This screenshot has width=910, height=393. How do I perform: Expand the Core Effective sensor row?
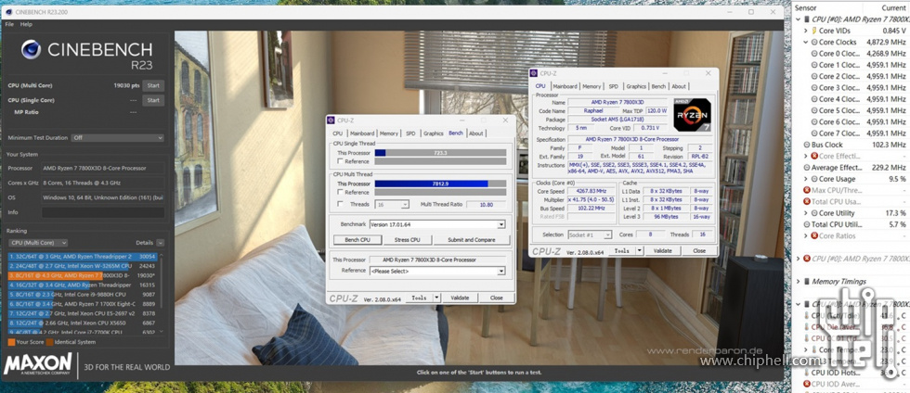(806, 156)
